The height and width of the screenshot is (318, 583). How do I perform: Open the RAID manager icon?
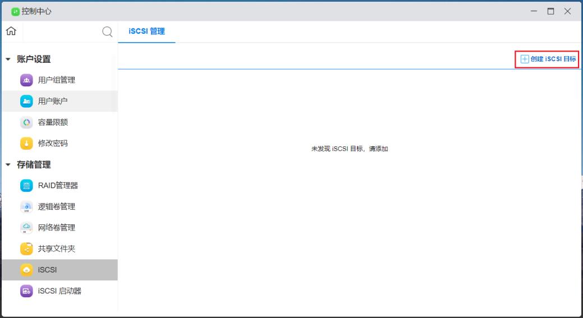27,186
